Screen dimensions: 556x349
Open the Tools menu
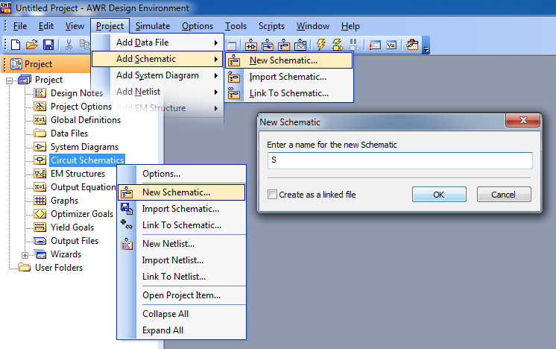coord(236,26)
